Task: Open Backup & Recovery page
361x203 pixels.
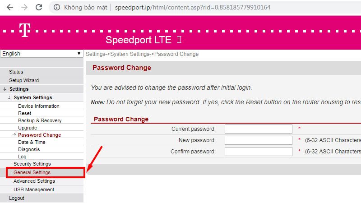Action: (x=40, y=120)
